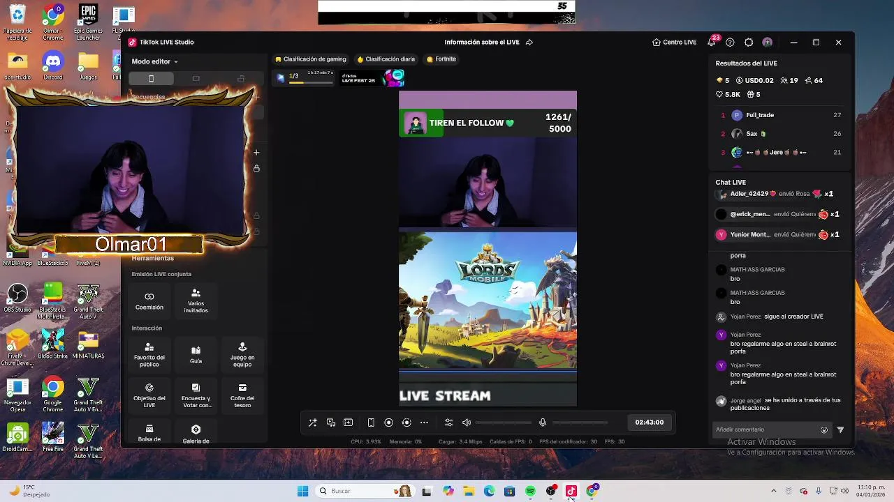This screenshot has height=502, width=894.
Task: Open the audio mixer settings icon
Action: 448,423
